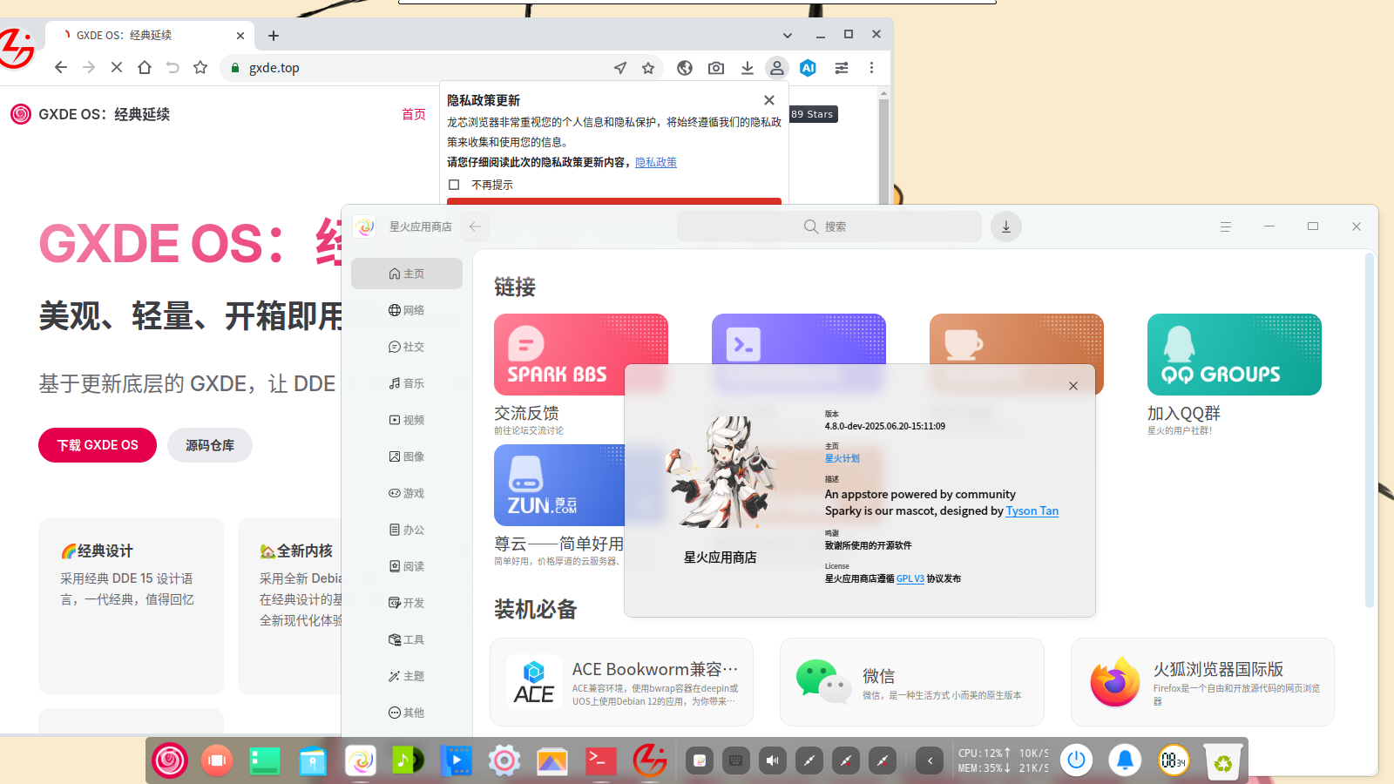The width and height of the screenshot is (1394, 784).
Task: Open the QQ GROUPS link card
Action: [1234, 355]
